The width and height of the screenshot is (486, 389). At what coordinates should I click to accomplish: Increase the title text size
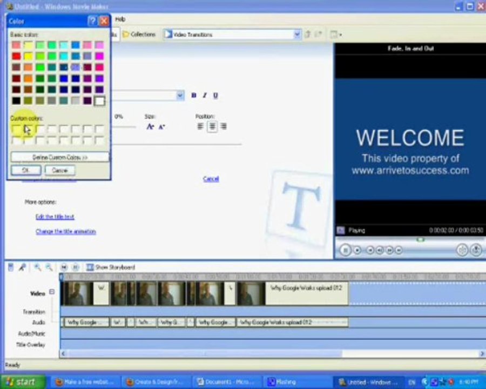click(x=150, y=126)
